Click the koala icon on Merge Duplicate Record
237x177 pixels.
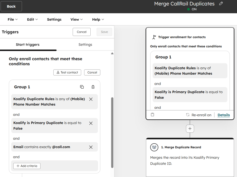pos(155,147)
